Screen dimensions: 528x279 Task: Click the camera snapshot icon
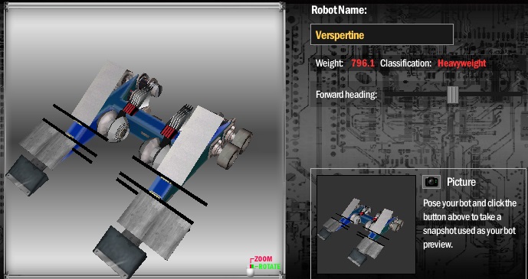[431, 182]
